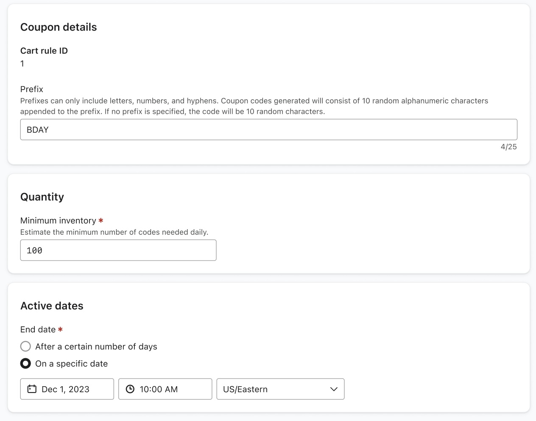Click the required asterisk next to Minimum inventory
Viewport: 536px width, 421px height.
click(x=100, y=220)
